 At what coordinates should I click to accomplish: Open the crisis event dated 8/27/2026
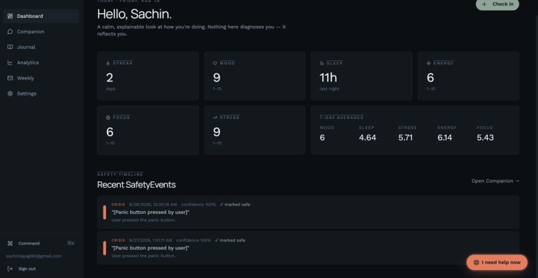(308, 248)
